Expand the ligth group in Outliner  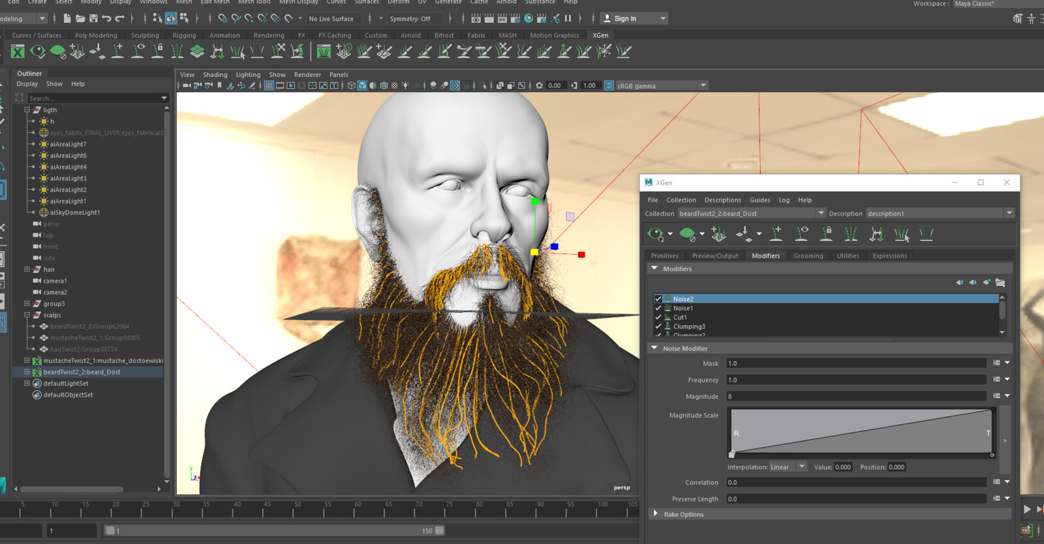coord(27,109)
